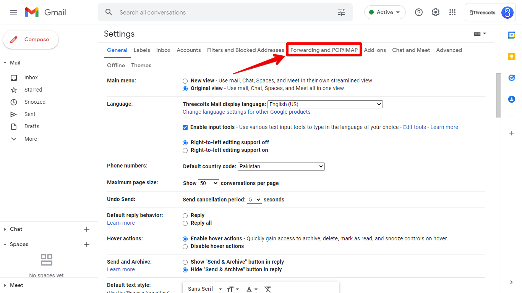Click the Gmail logo
Image resolution: width=522 pixels, height=293 pixels.
[45, 12]
